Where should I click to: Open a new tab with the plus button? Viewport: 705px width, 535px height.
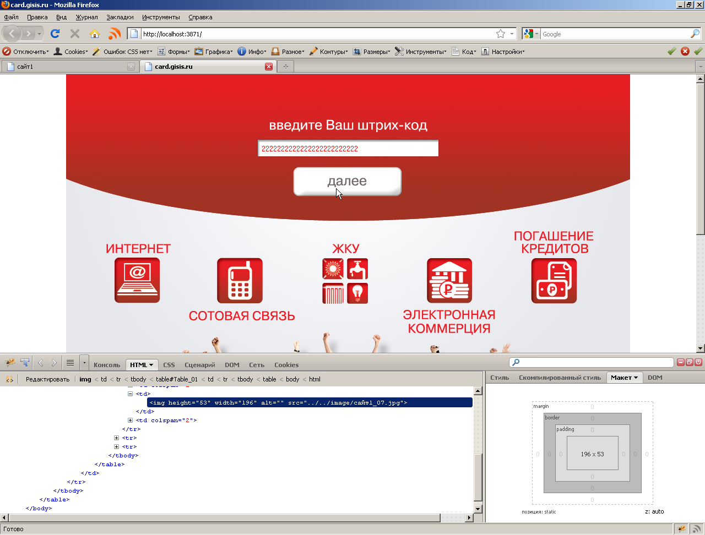285,67
